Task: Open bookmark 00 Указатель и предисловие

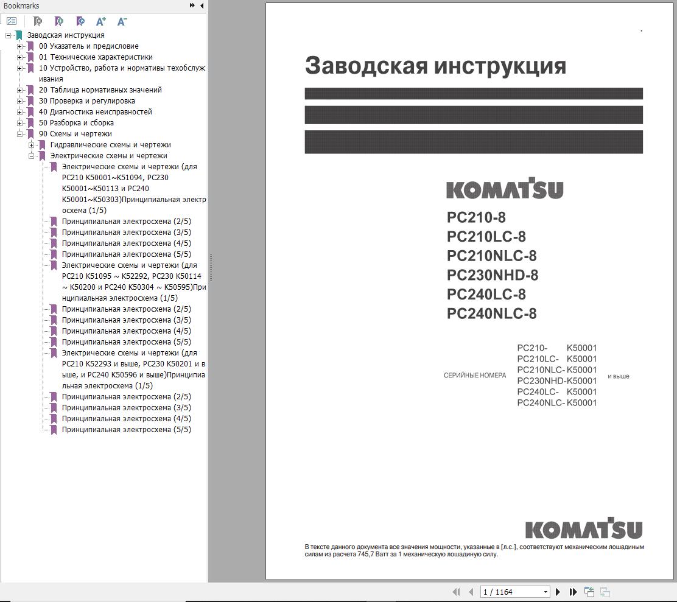Action: pos(88,46)
